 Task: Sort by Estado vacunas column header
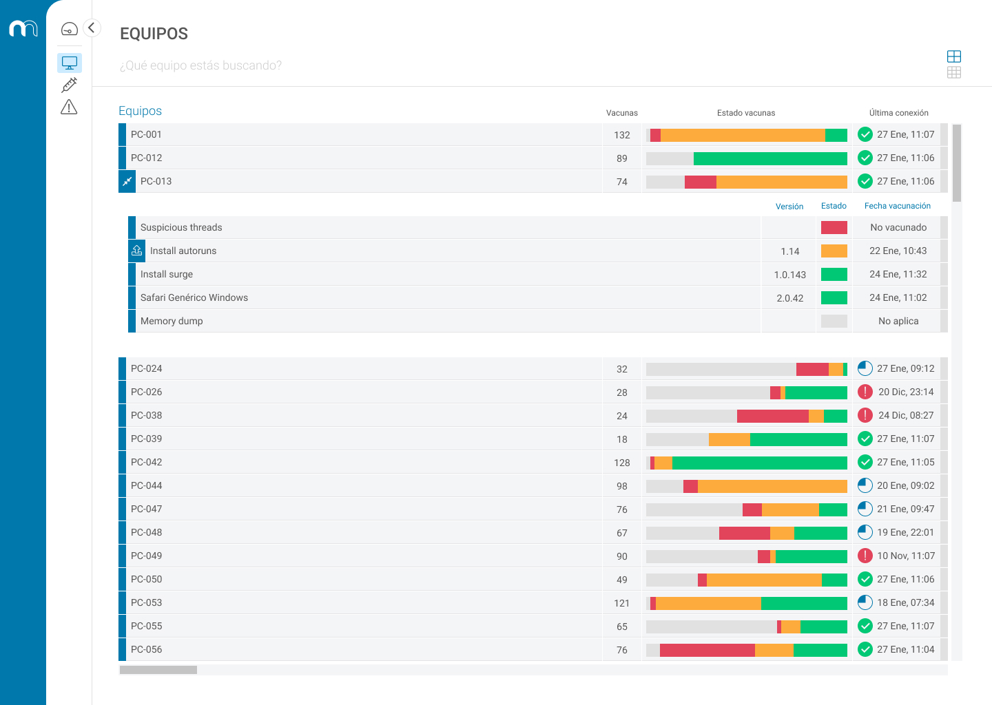tap(746, 113)
